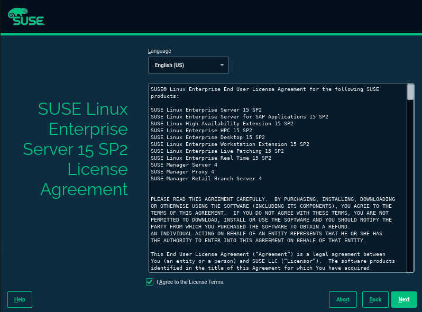422x312 pixels.
Task: Click the license text scrollbar thumb
Action: pyautogui.click(x=410, y=92)
